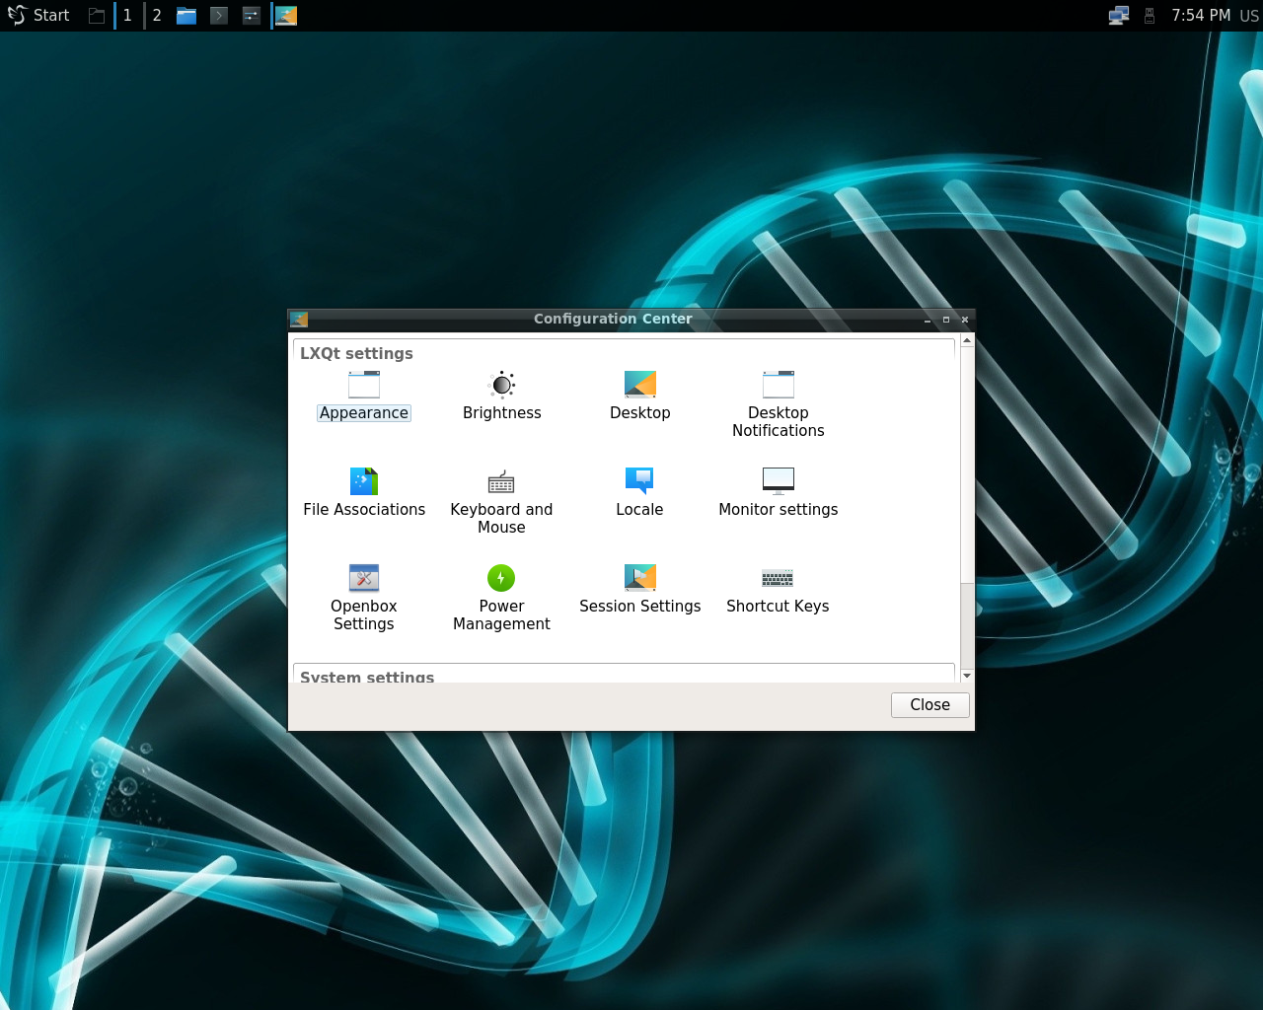1263x1010 pixels.
Task: Click the network computers tray icon
Action: click(1119, 15)
